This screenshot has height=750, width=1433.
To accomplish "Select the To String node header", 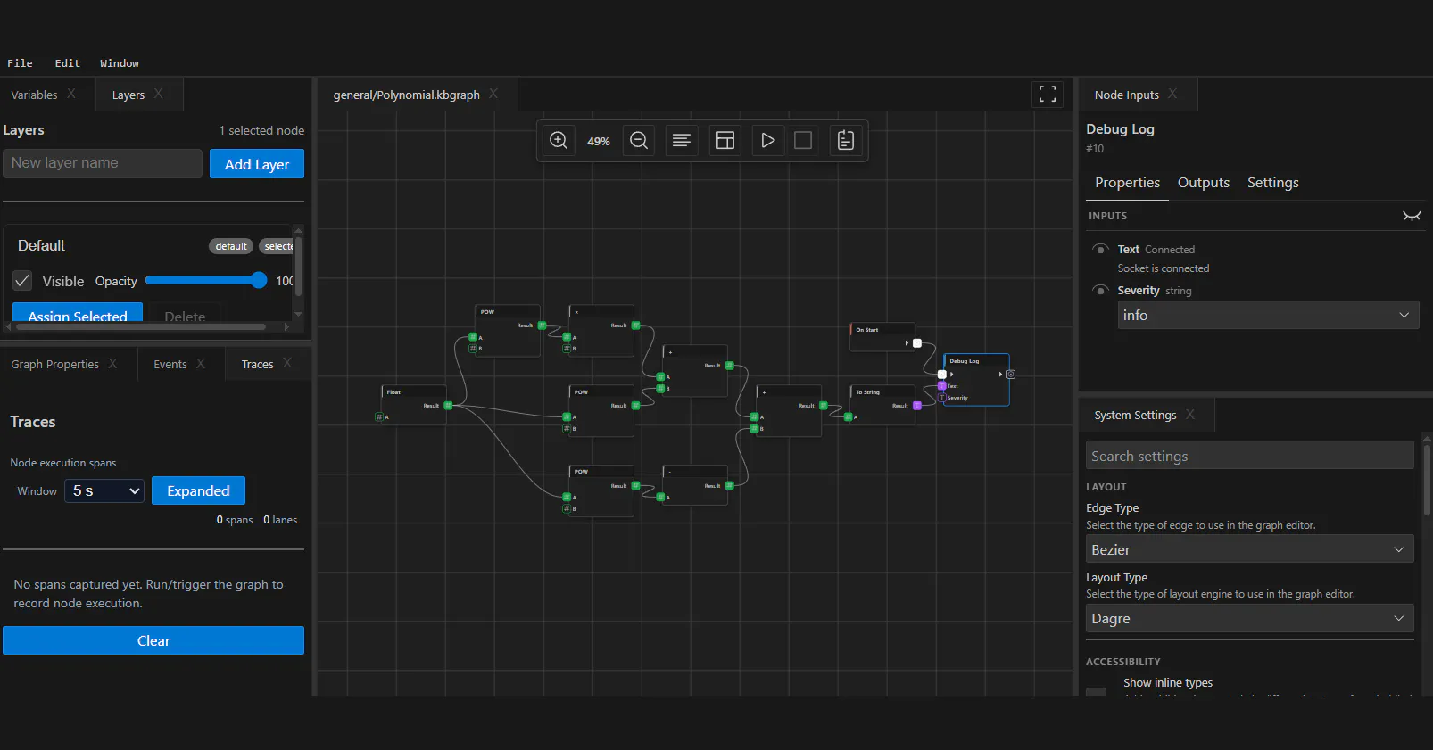I will (882, 391).
